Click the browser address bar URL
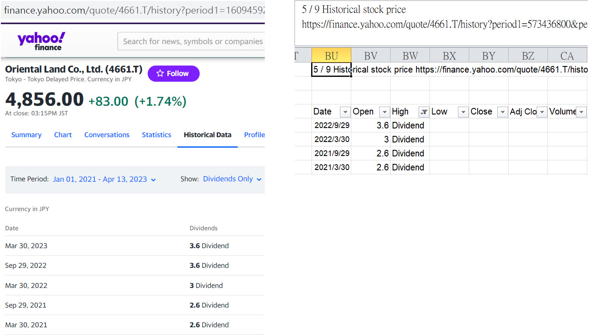Viewport: 589px width, 336px height. coord(133,10)
